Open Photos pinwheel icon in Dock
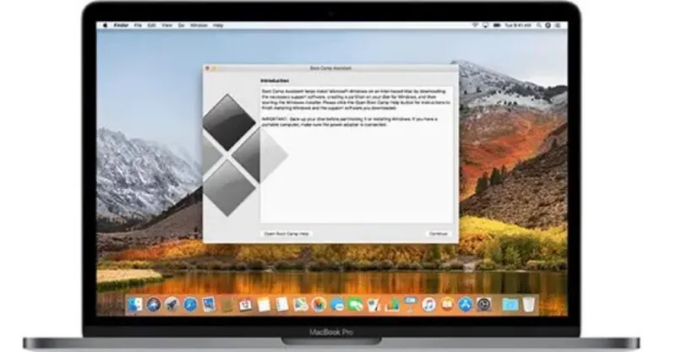Viewport: 676px width, 352px height. 319,305
